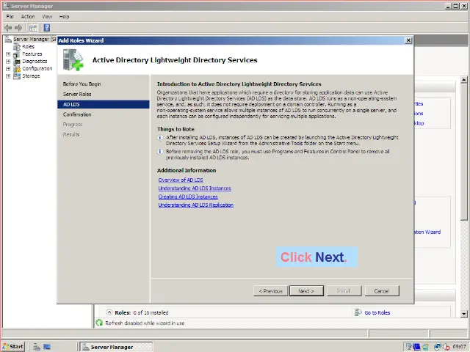Go to the Server Roles wizard step
The image size is (470, 352).
tap(77, 95)
